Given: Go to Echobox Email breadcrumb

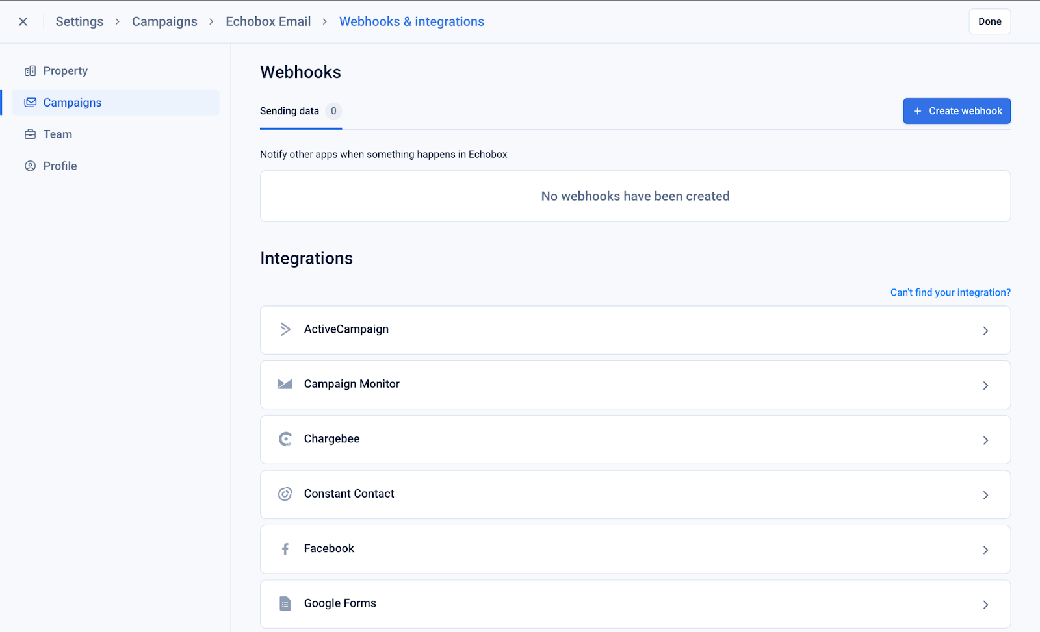Looking at the screenshot, I should 268,21.
